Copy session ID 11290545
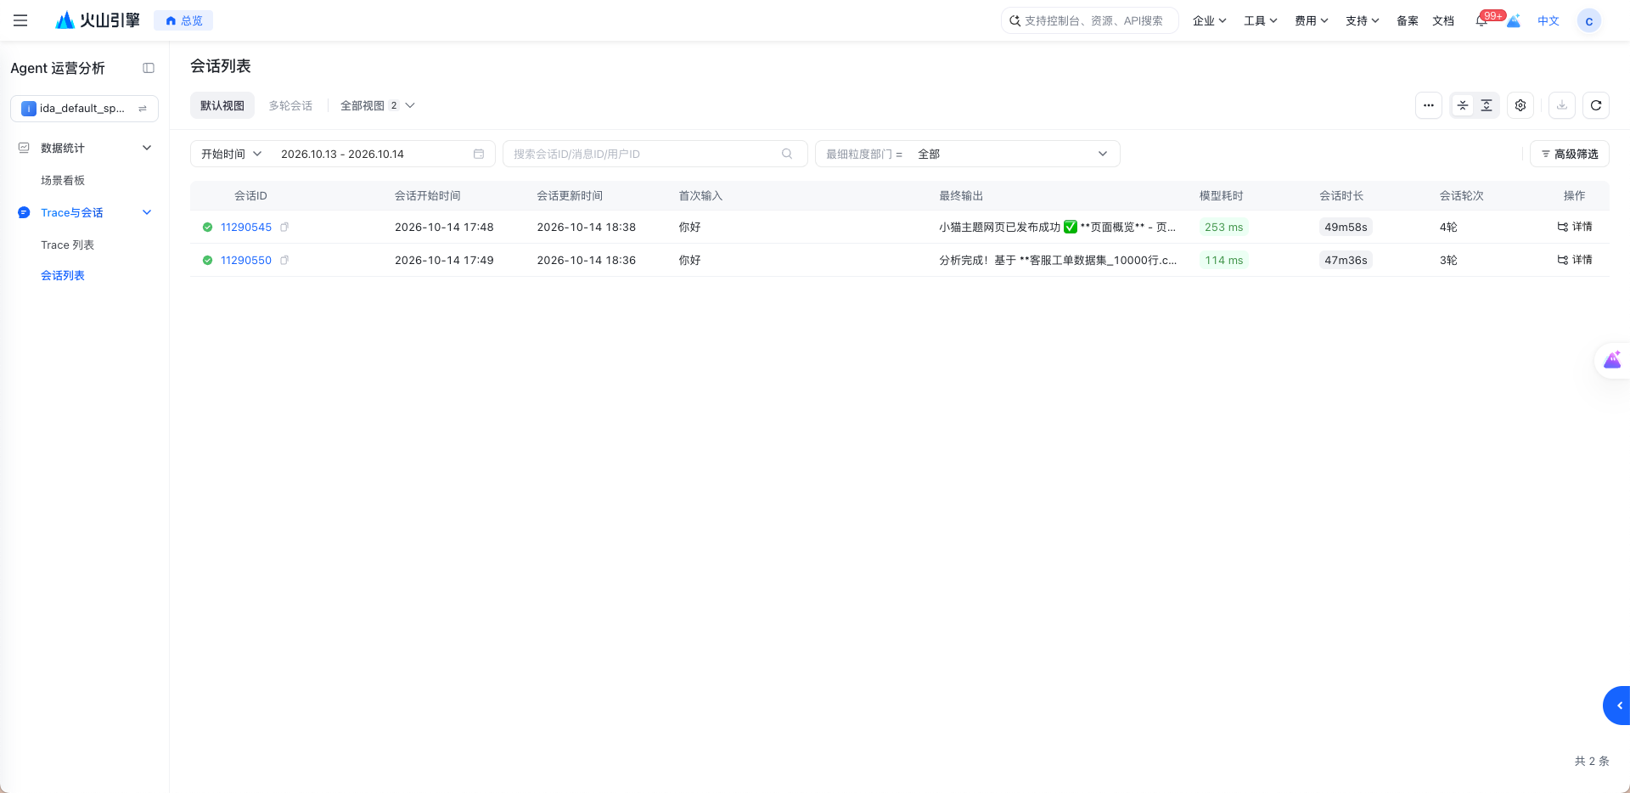The image size is (1630, 793). click(284, 227)
